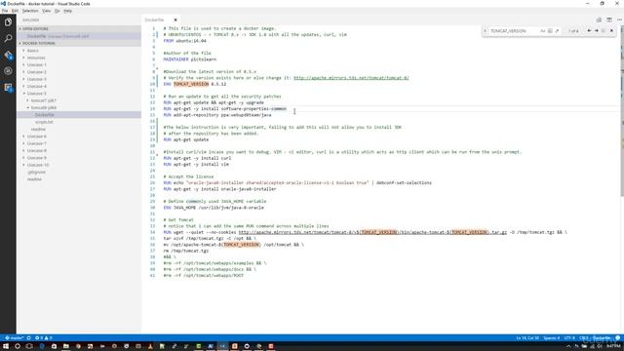The width and height of the screenshot is (624, 351).
Task: Follow apache mirrors link on line 9
Action: click(351, 78)
